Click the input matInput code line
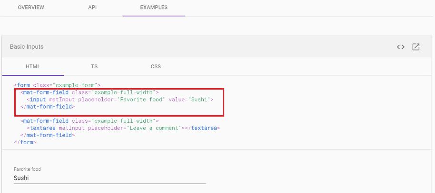The height and width of the screenshot is (193, 435). (x=120, y=100)
